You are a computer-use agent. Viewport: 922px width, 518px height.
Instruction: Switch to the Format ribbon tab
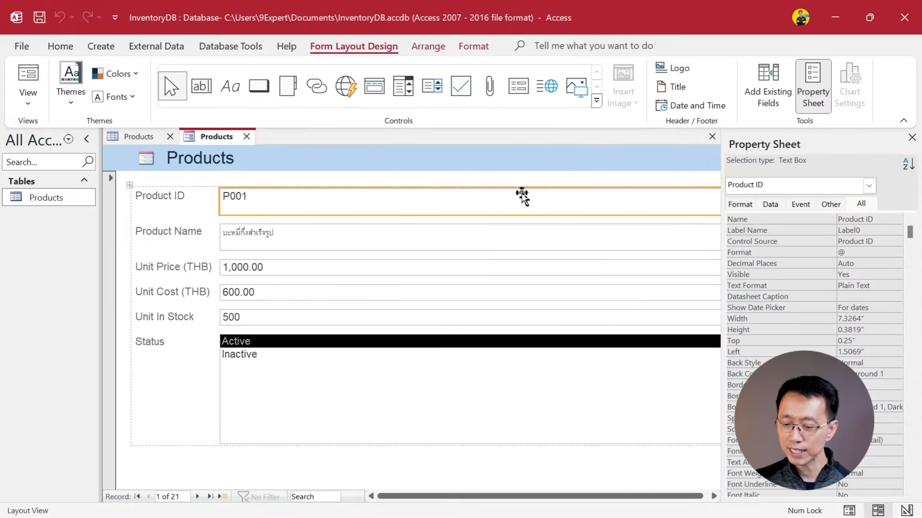click(473, 46)
